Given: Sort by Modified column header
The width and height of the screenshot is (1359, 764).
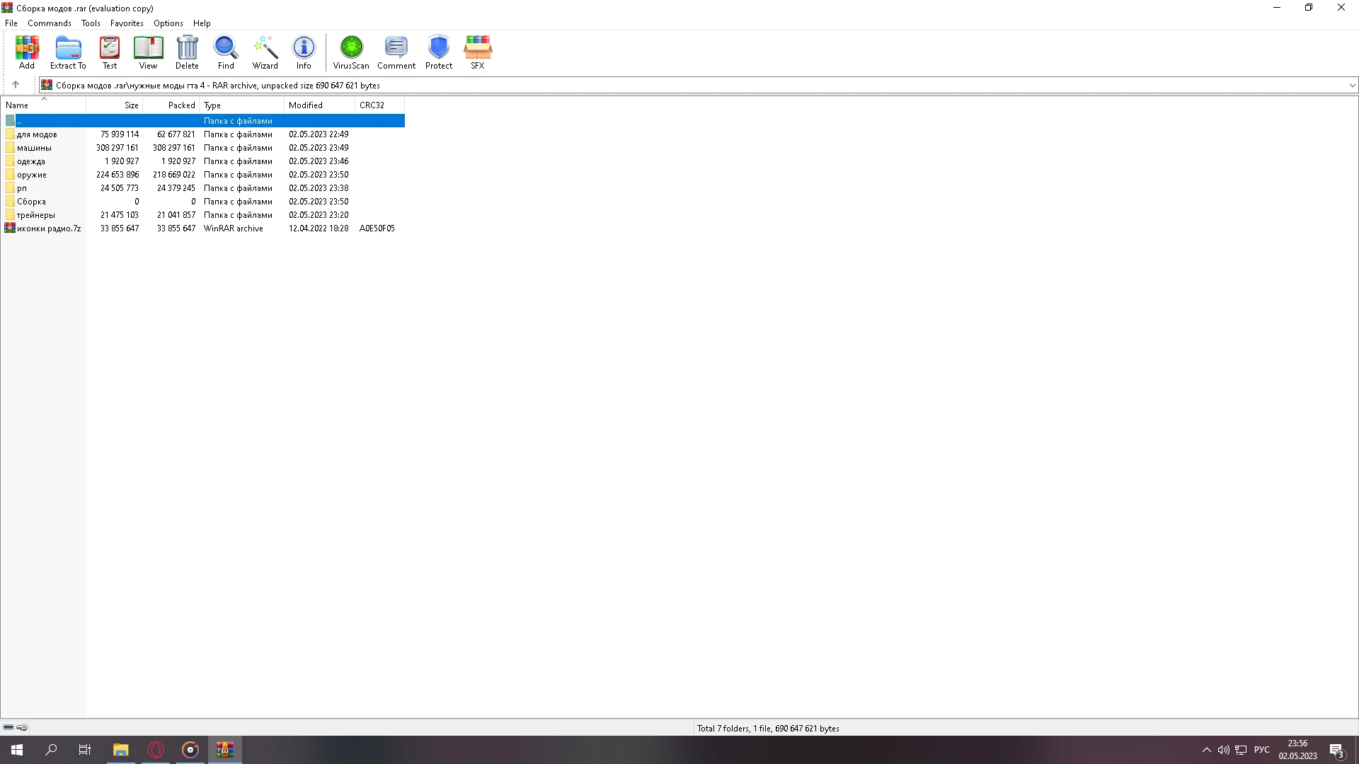Looking at the screenshot, I should (306, 105).
